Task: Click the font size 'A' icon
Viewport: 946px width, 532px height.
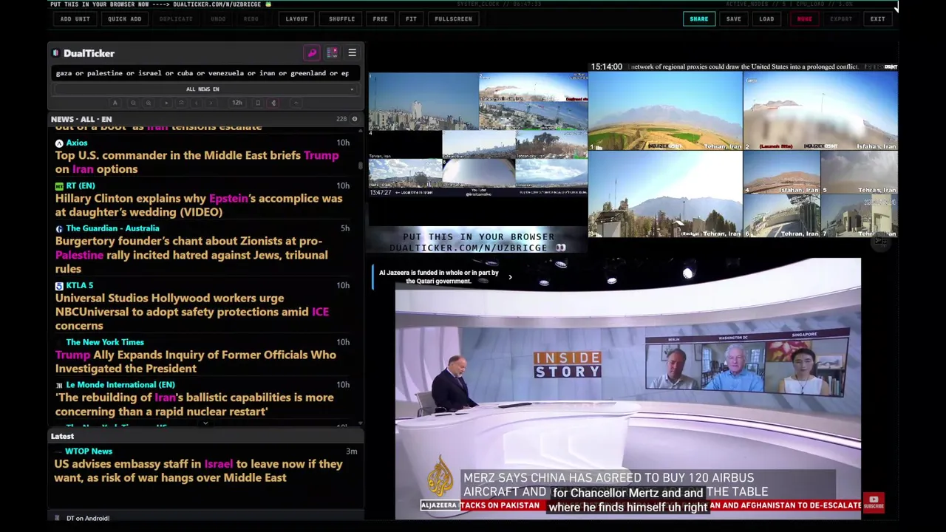Action: click(115, 103)
